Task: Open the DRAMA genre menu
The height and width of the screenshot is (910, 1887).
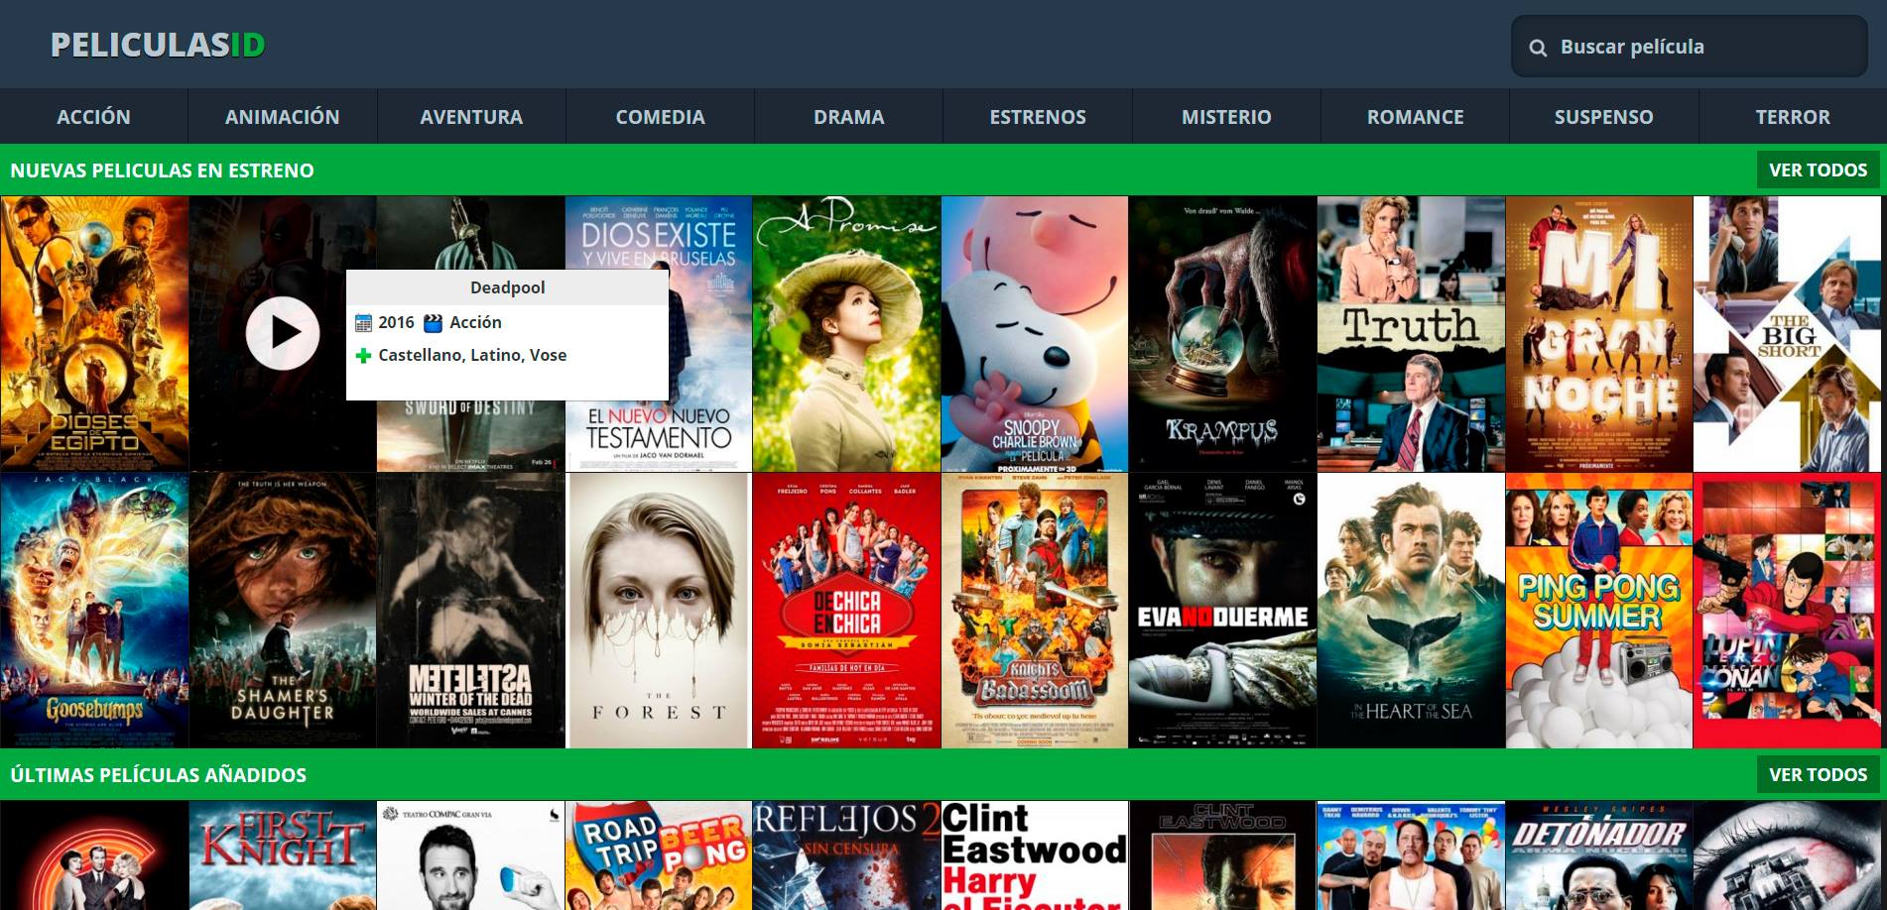Action: point(849,117)
